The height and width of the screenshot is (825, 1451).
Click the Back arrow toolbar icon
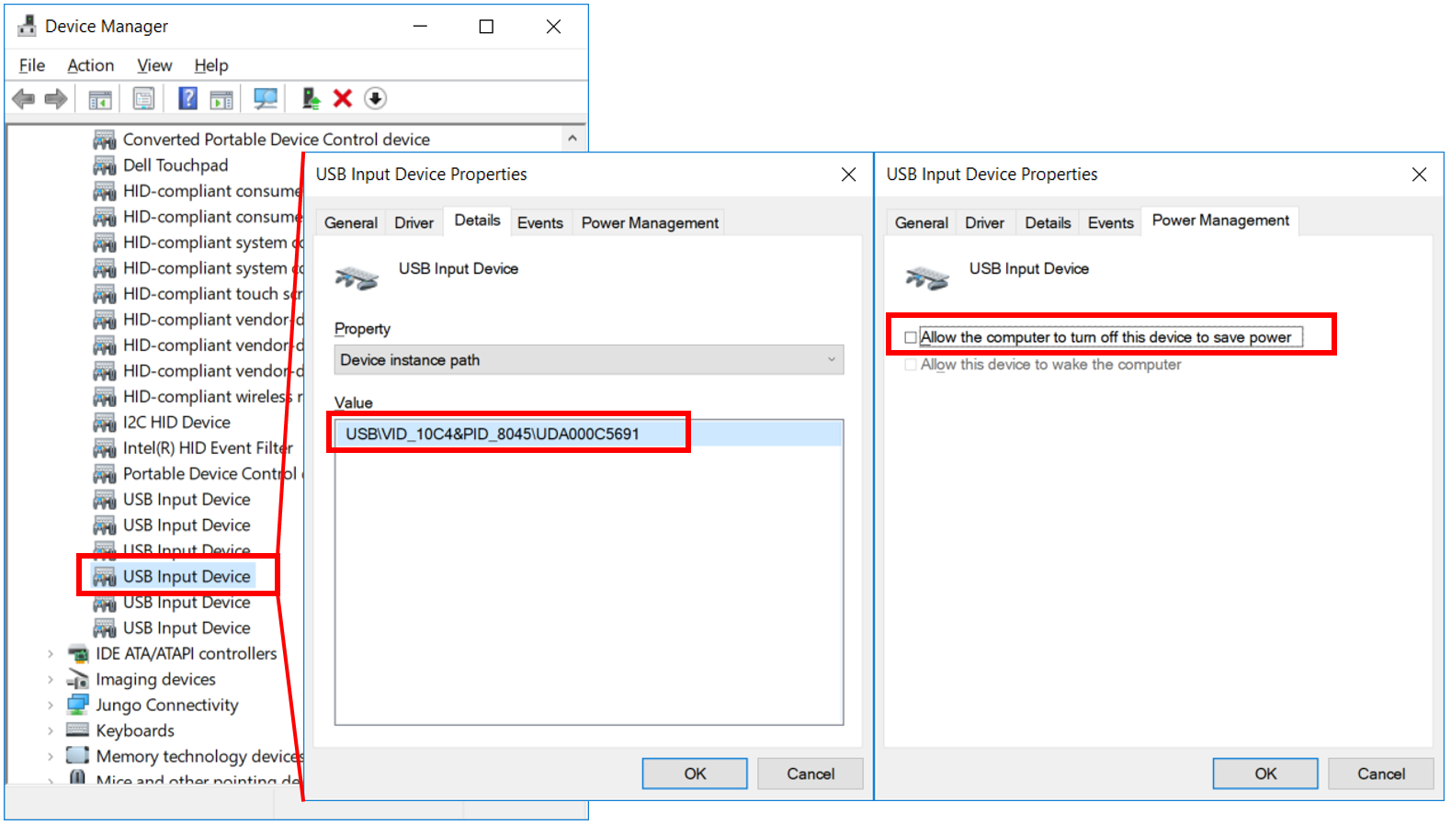click(x=24, y=98)
